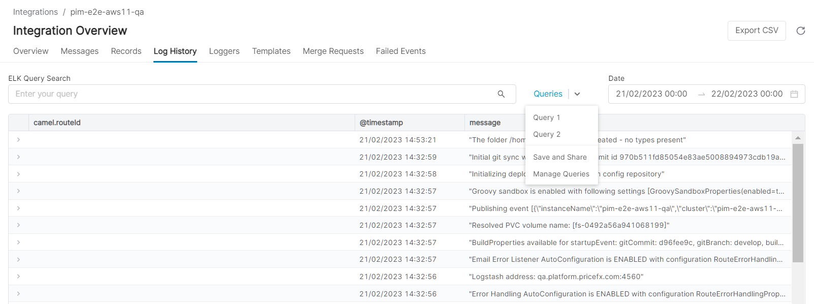Open the calendar icon in Date field

794,94
